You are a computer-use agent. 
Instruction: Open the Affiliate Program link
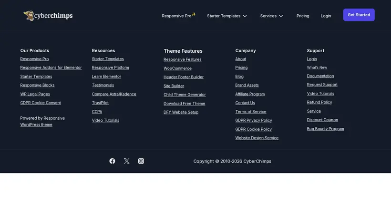coord(250,94)
